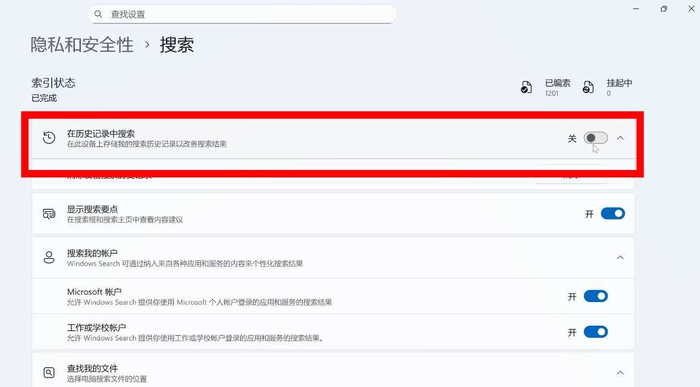This screenshot has height=387, width=700.
Task: Click the 已完成 status text
Action: click(45, 98)
